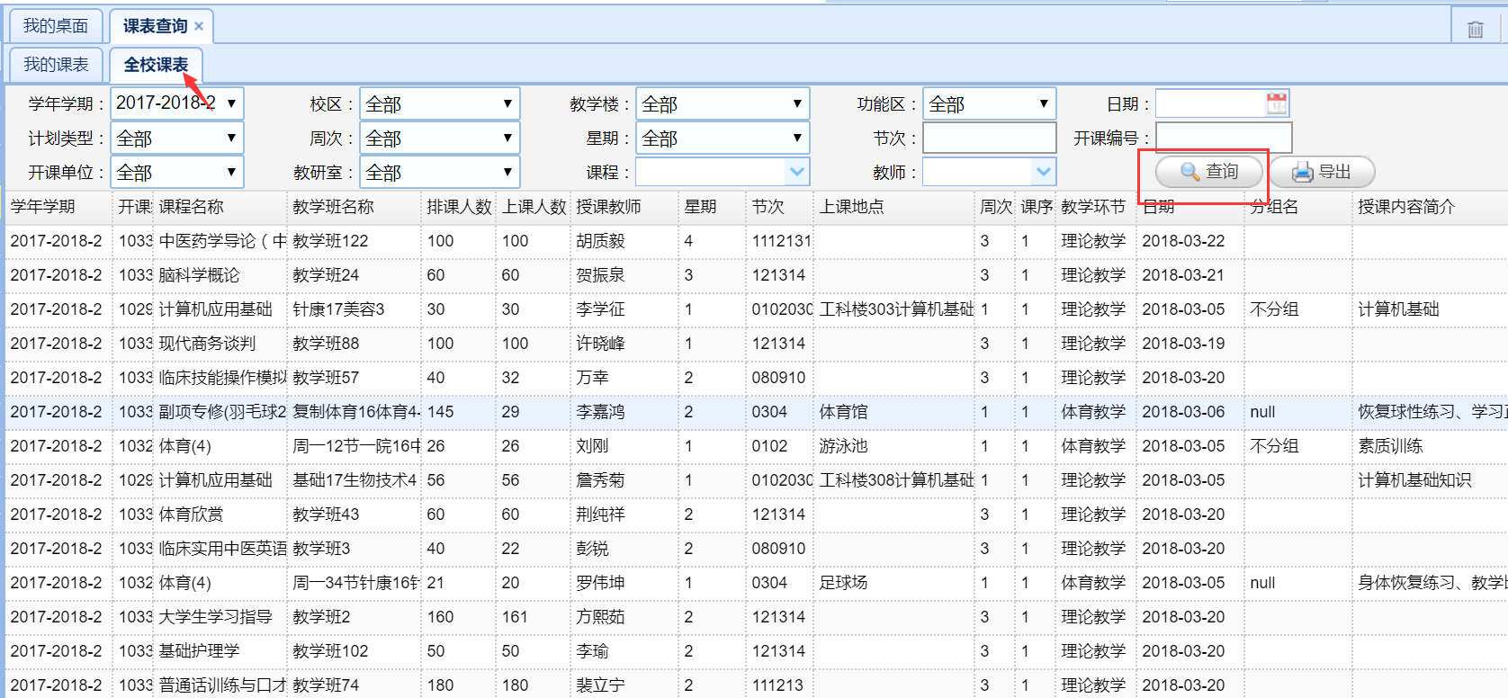
Task: Close the 课表查询 tab
Action: (x=199, y=26)
